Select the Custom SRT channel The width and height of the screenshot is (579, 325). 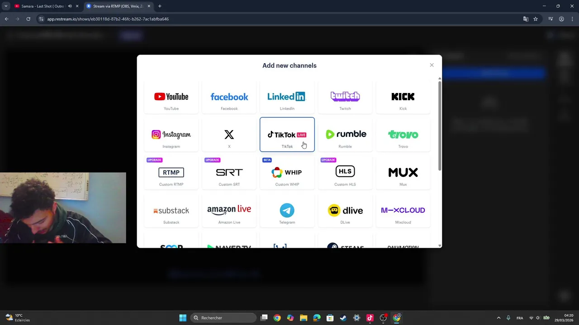(229, 172)
